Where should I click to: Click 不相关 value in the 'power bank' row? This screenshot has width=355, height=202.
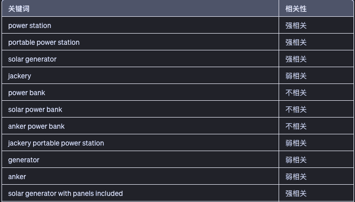click(x=296, y=93)
